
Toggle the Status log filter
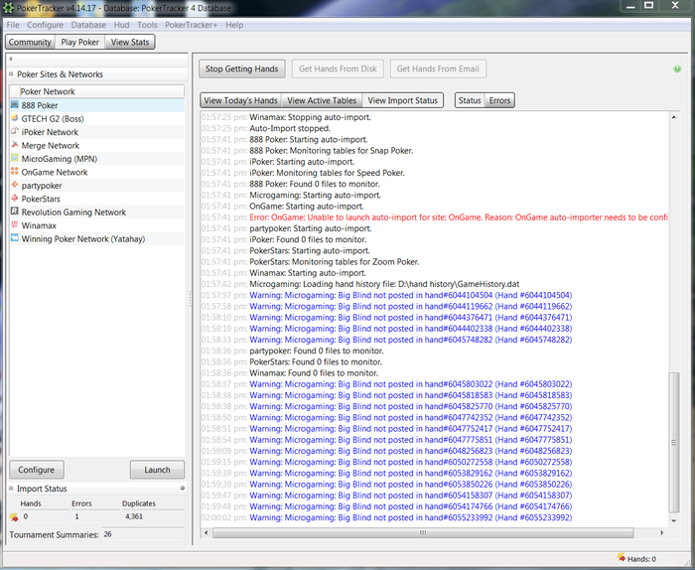(470, 100)
